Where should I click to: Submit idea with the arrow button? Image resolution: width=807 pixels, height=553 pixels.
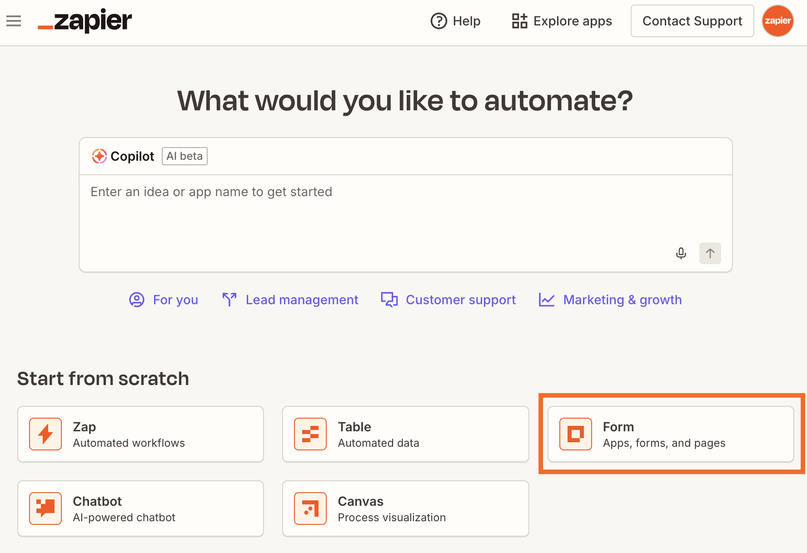tap(710, 253)
